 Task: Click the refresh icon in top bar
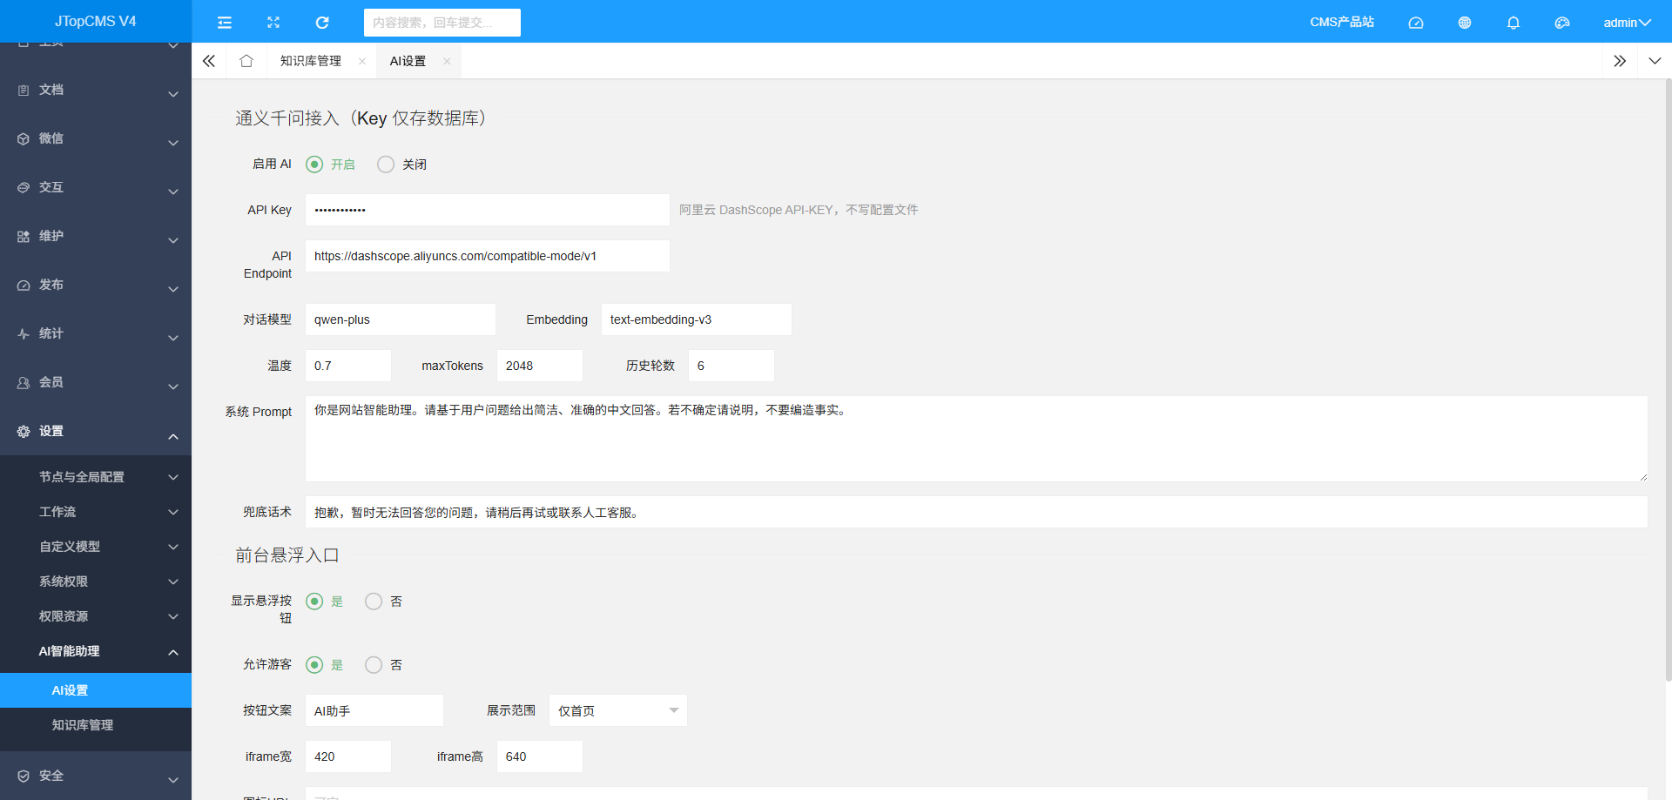[322, 23]
